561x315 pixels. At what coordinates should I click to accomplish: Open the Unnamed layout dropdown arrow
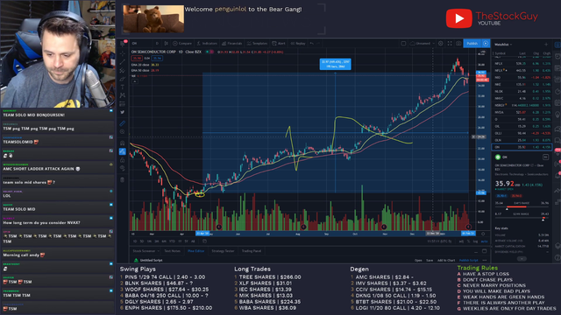tap(434, 44)
